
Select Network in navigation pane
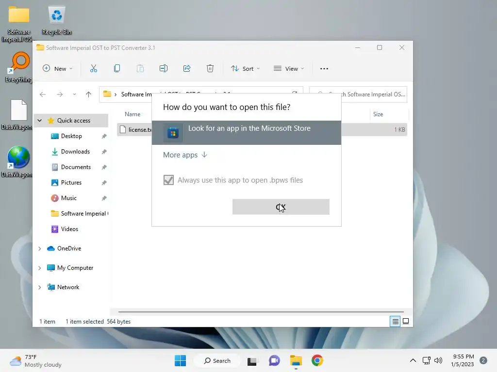pyautogui.click(x=68, y=287)
